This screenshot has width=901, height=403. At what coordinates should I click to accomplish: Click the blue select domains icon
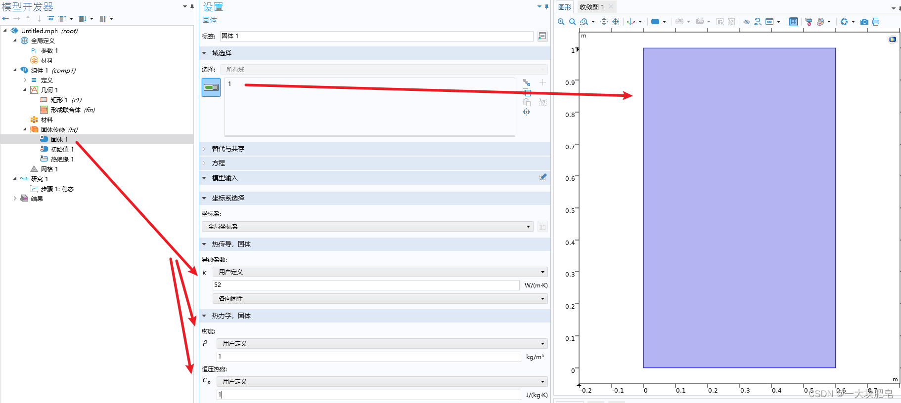[655, 22]
